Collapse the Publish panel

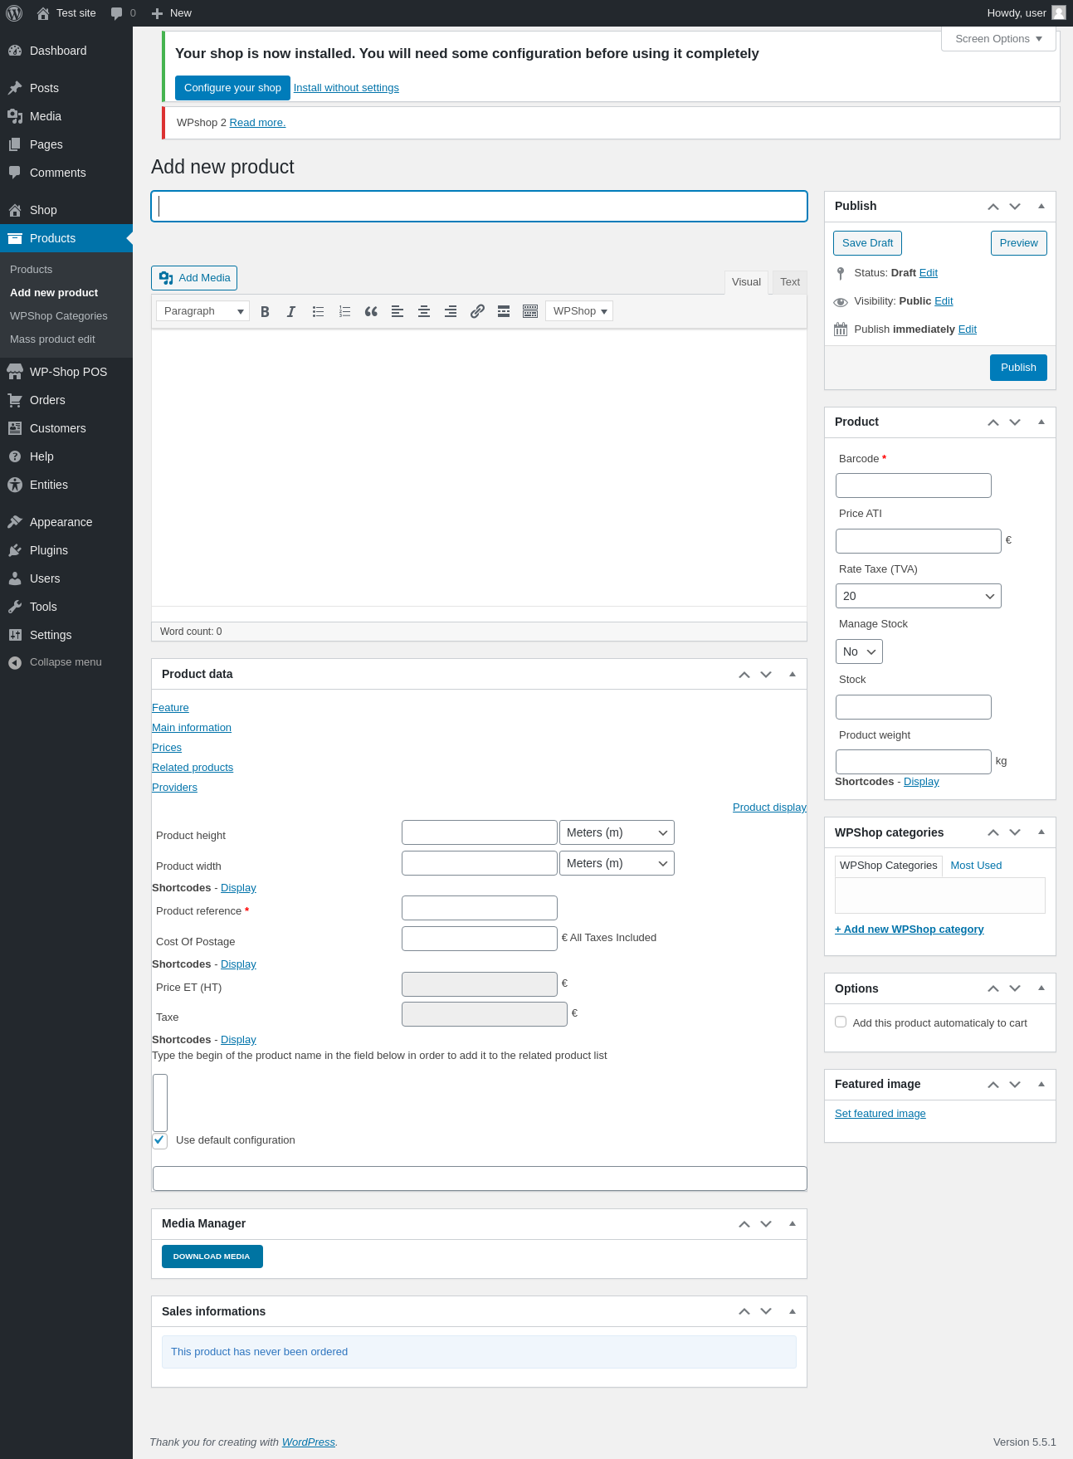pyautogui.click(x=1041, y=207)
